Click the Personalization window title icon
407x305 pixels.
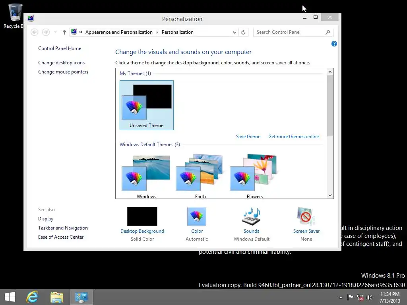click(31, 18)
